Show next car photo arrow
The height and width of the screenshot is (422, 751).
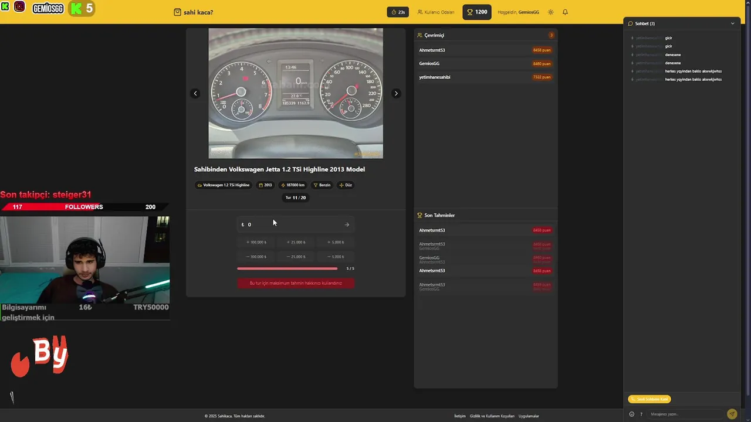point(396,93)
